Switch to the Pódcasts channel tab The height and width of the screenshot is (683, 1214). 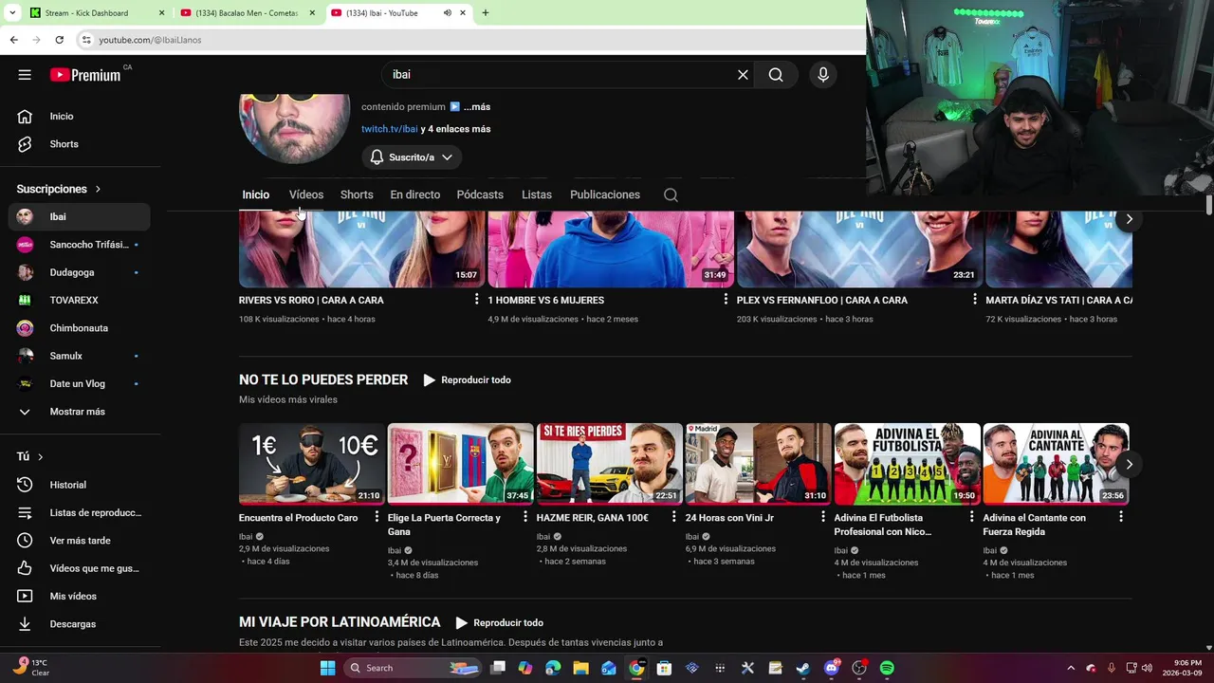(x=480, y=194)
